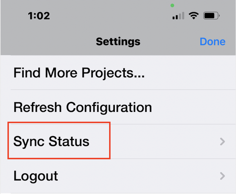The height and width of the screenshot is (194, 236).
Task: Tap the battery indicator icon
Action: [211, 16]
